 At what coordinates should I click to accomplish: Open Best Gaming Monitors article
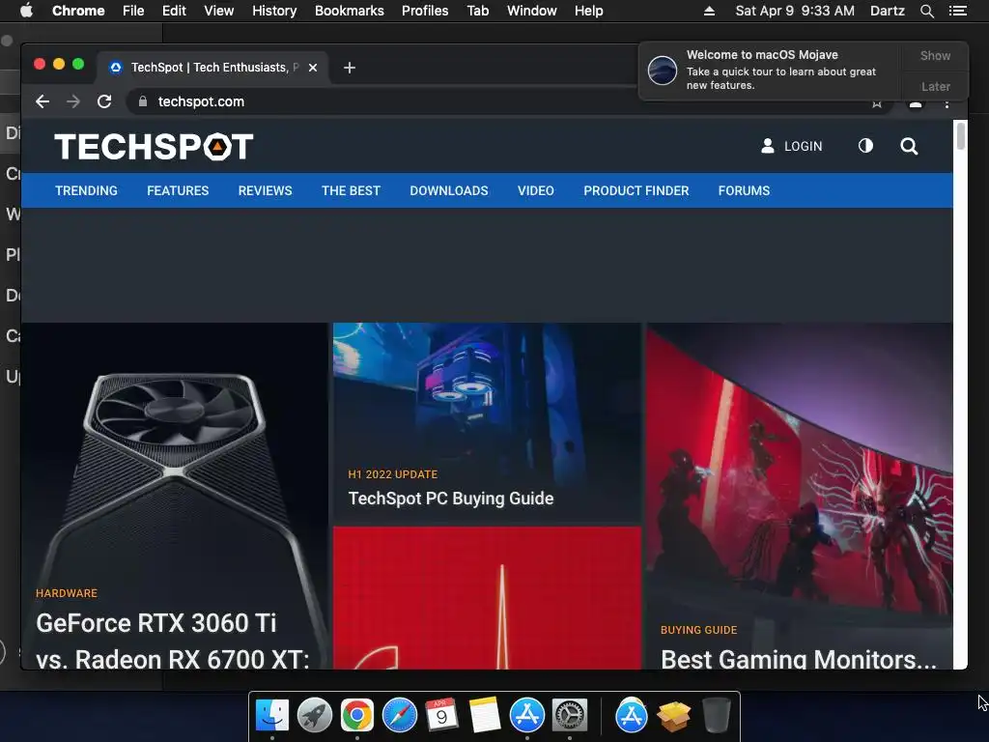pos(798,659)
